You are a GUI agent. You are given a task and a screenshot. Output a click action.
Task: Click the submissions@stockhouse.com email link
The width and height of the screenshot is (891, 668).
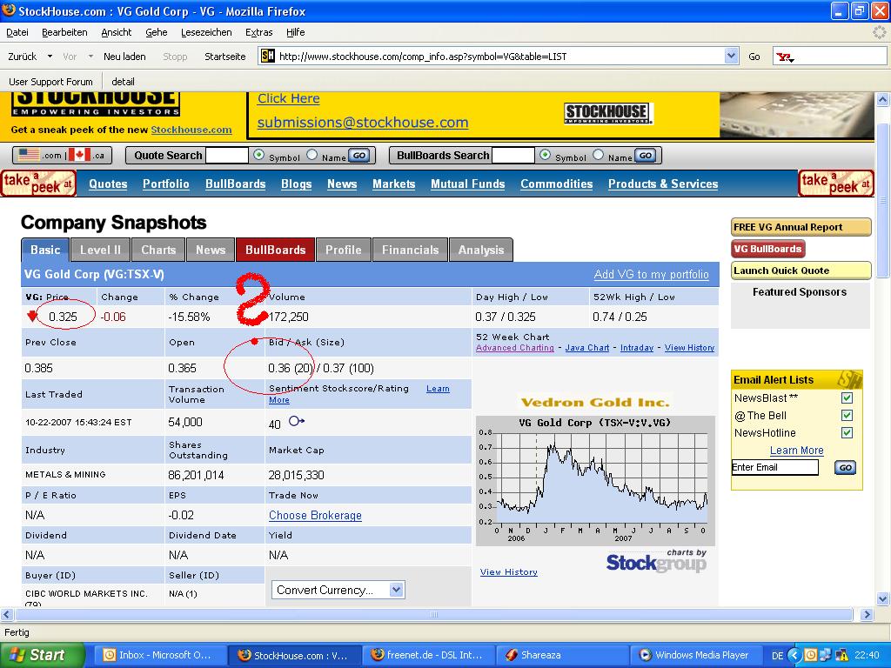[363, 123]
